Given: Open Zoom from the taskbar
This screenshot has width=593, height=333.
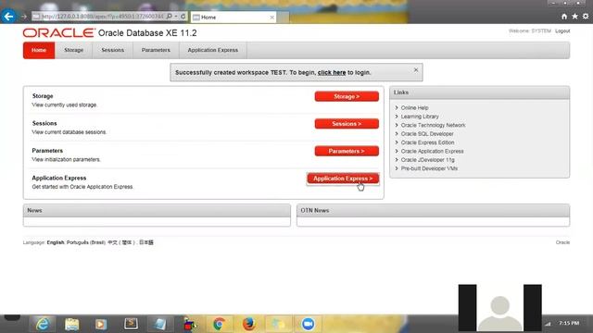Looking at the screenshot, I should click(308, 324).
